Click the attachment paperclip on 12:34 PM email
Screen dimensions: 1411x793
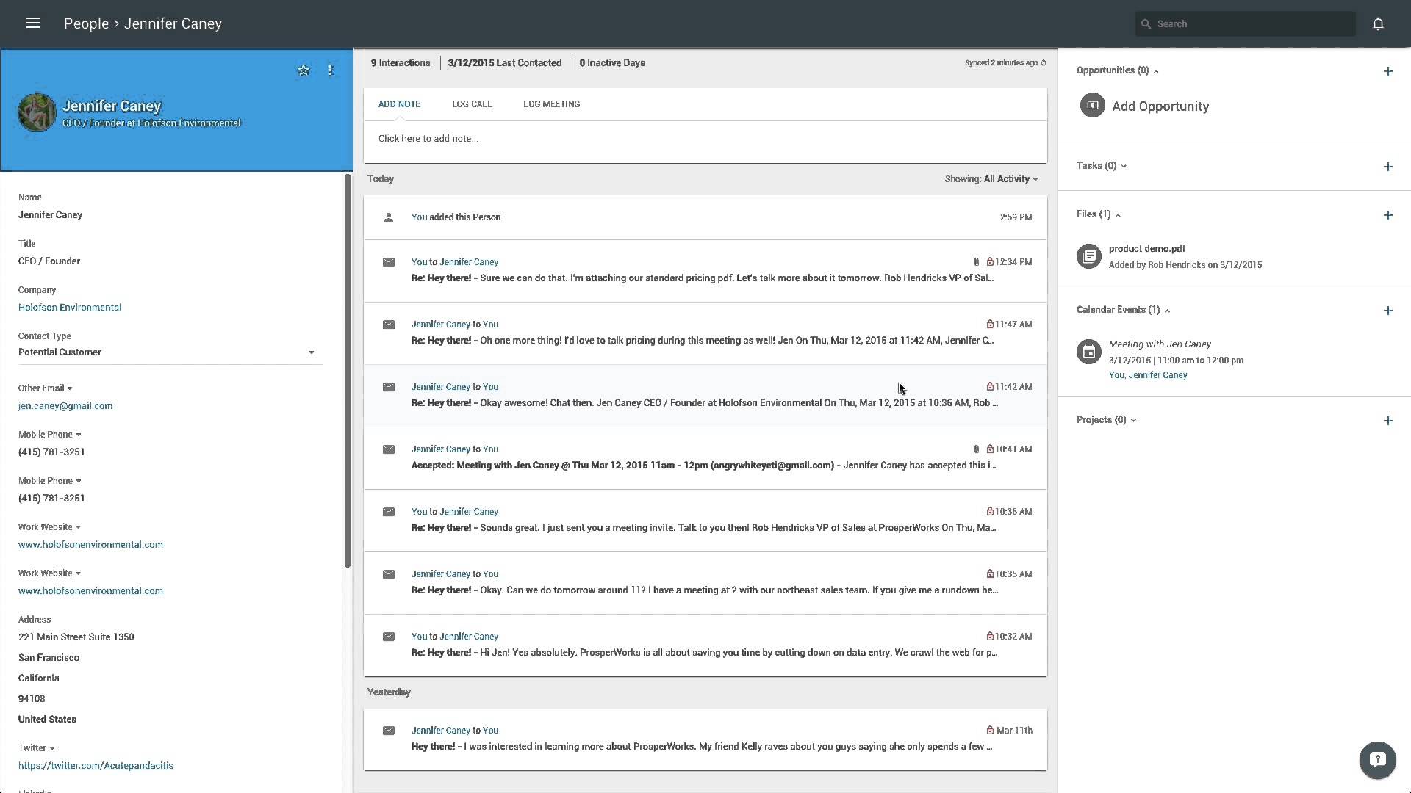tap(976, 262)
